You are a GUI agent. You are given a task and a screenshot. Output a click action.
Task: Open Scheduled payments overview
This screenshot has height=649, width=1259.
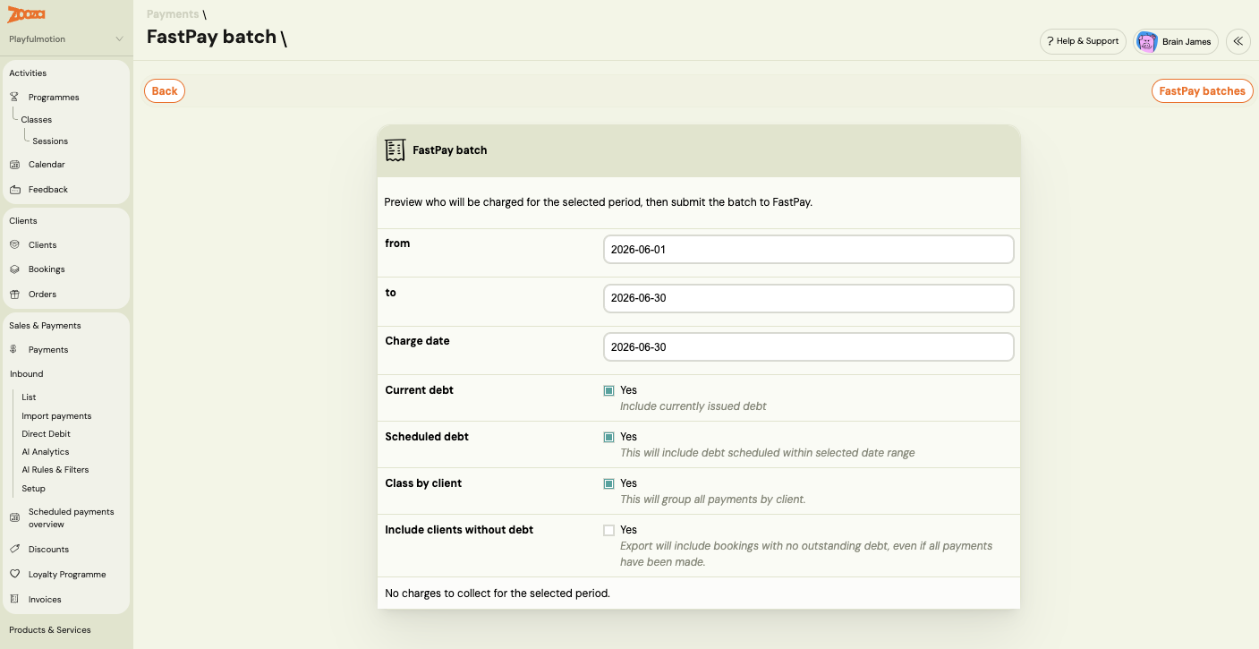71,518
